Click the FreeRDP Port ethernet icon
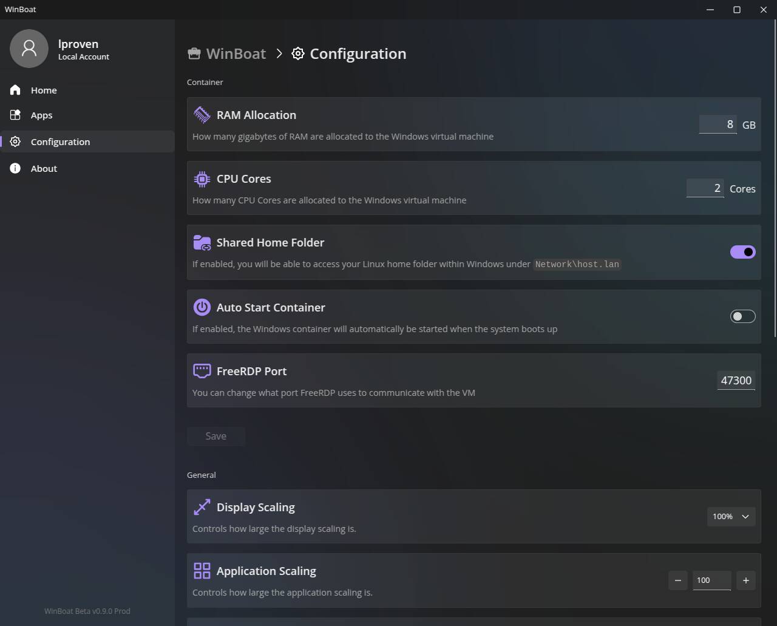Screen dimensions: 777x626 (x=202, y=371)
